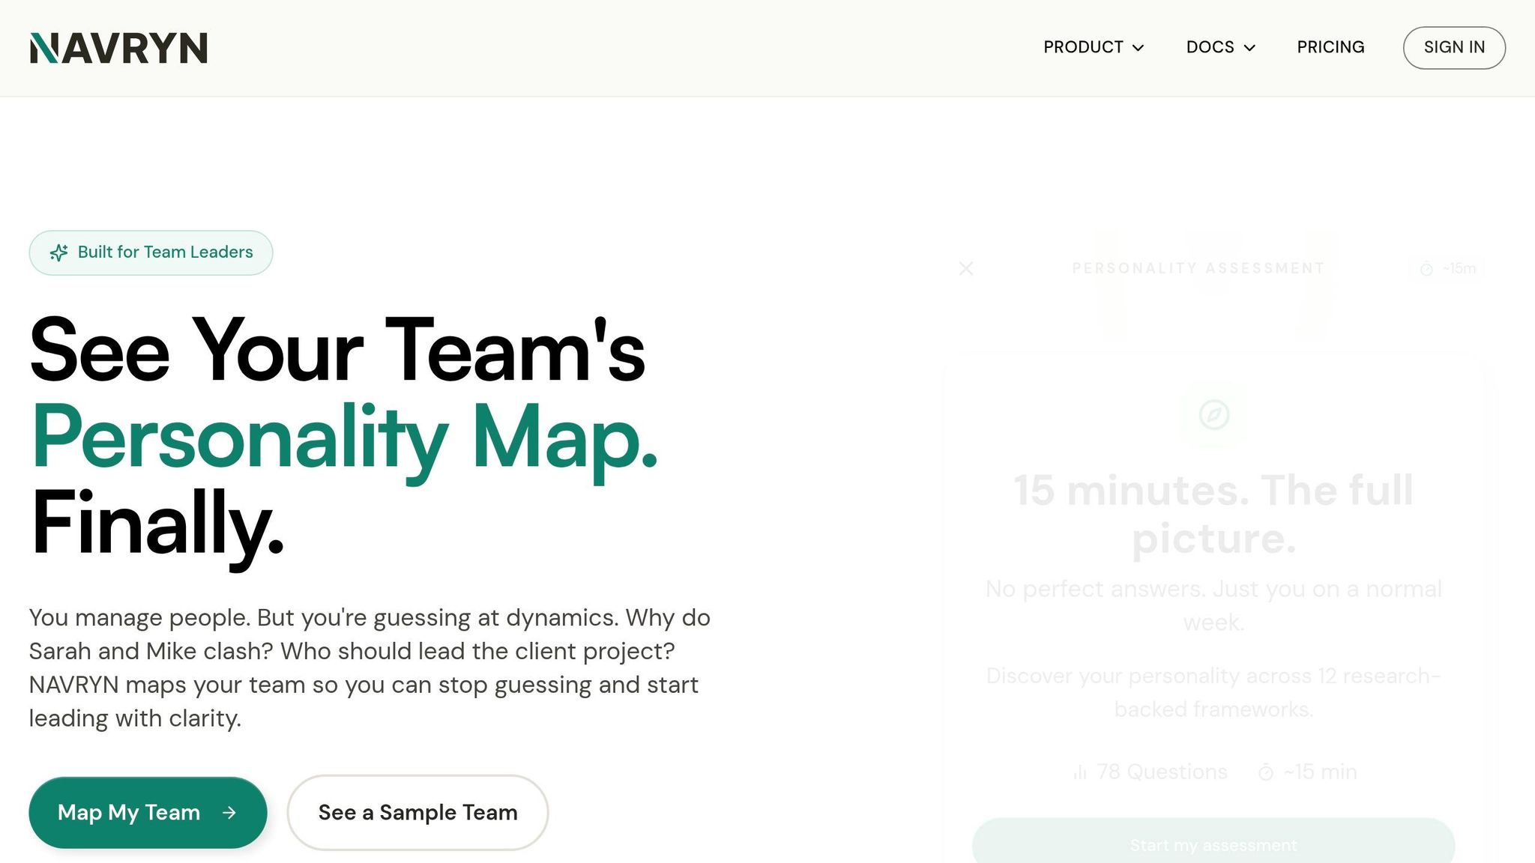Select the Built for Team Leaders badge text
This screenshot has height=863, width=1535.
pyautogui.click(x=166, y=252)
